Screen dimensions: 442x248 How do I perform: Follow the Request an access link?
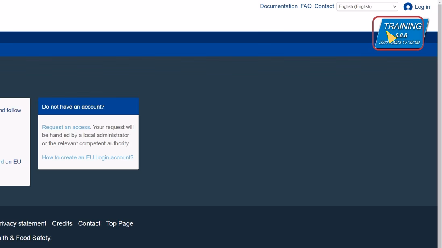tap(66, 127)
